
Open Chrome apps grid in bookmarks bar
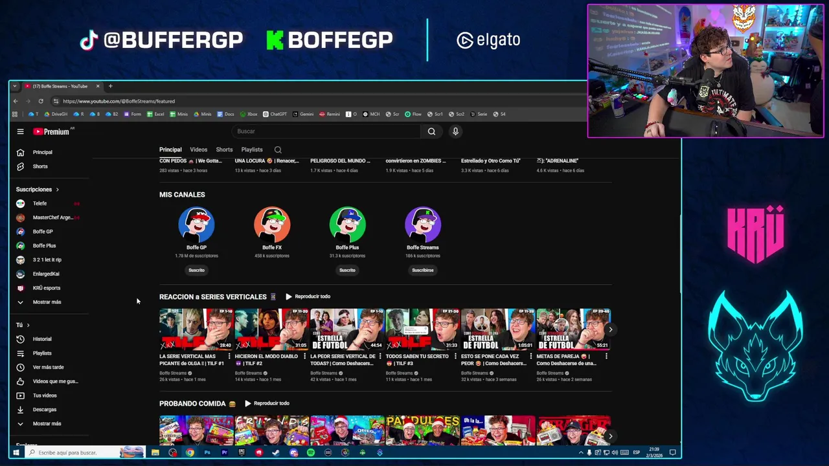point(14,114)
